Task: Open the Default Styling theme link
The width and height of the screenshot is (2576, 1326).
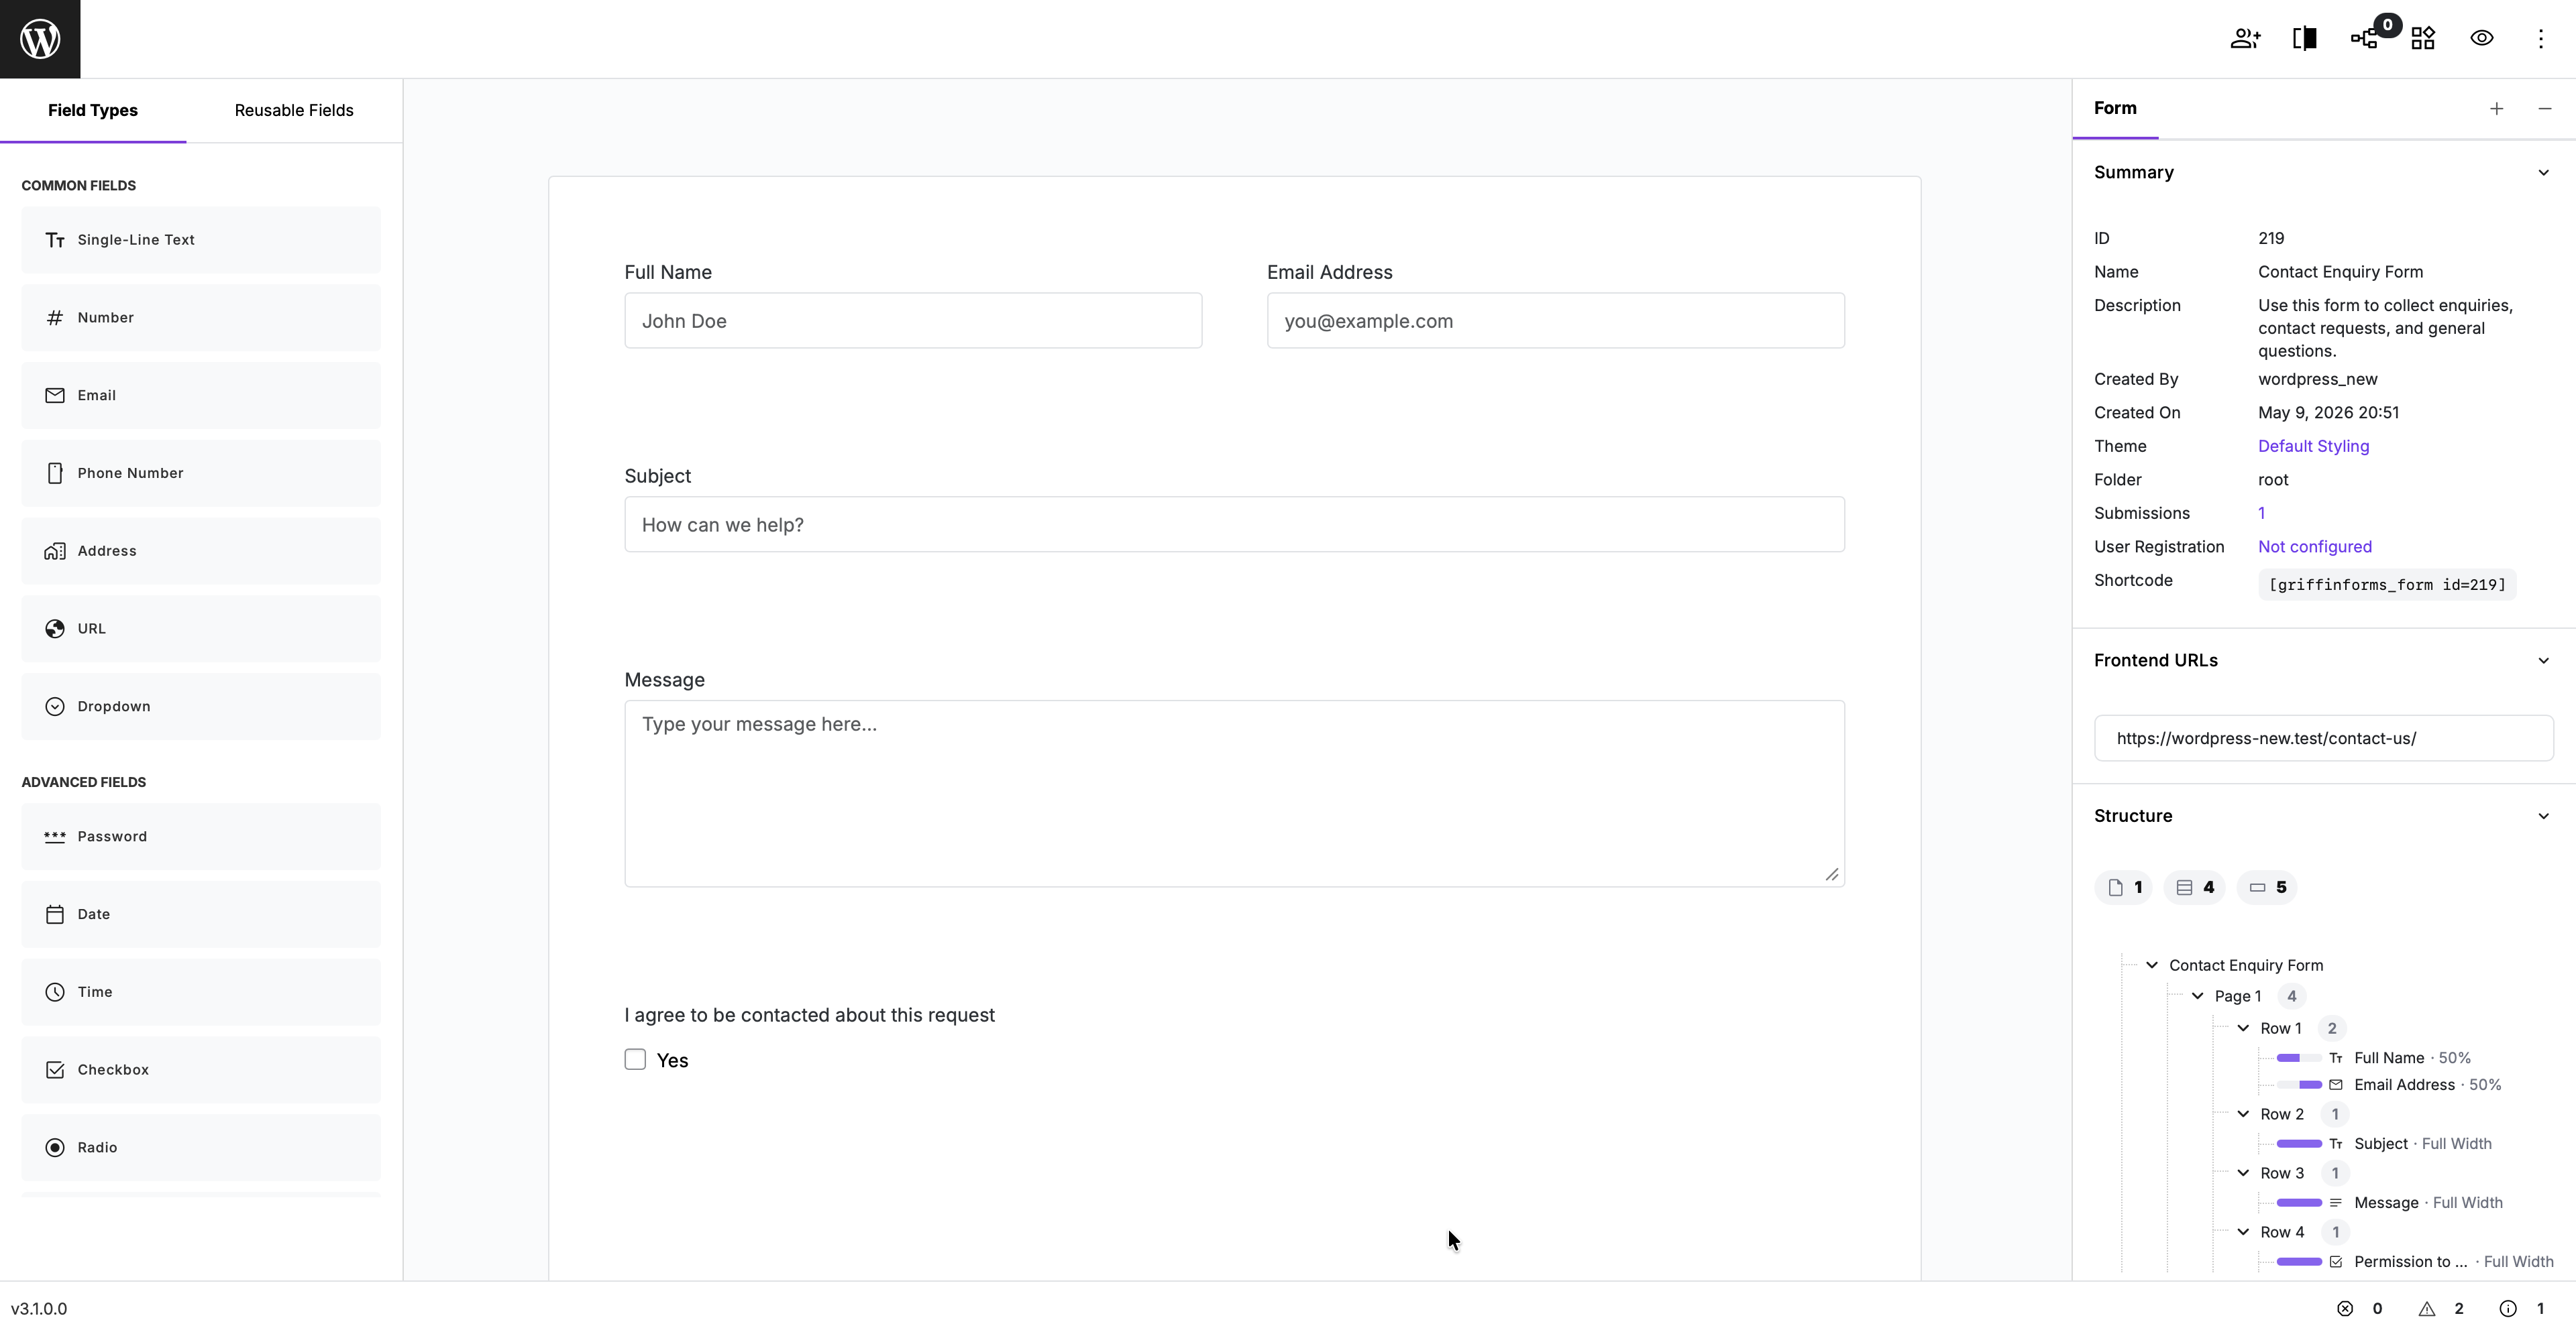Action: tap(2313, 446)
